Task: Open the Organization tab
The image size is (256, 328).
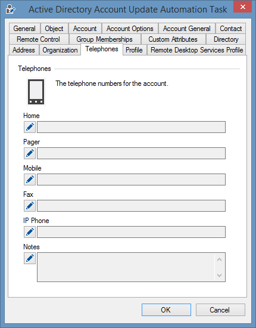Action: (60, 50)
